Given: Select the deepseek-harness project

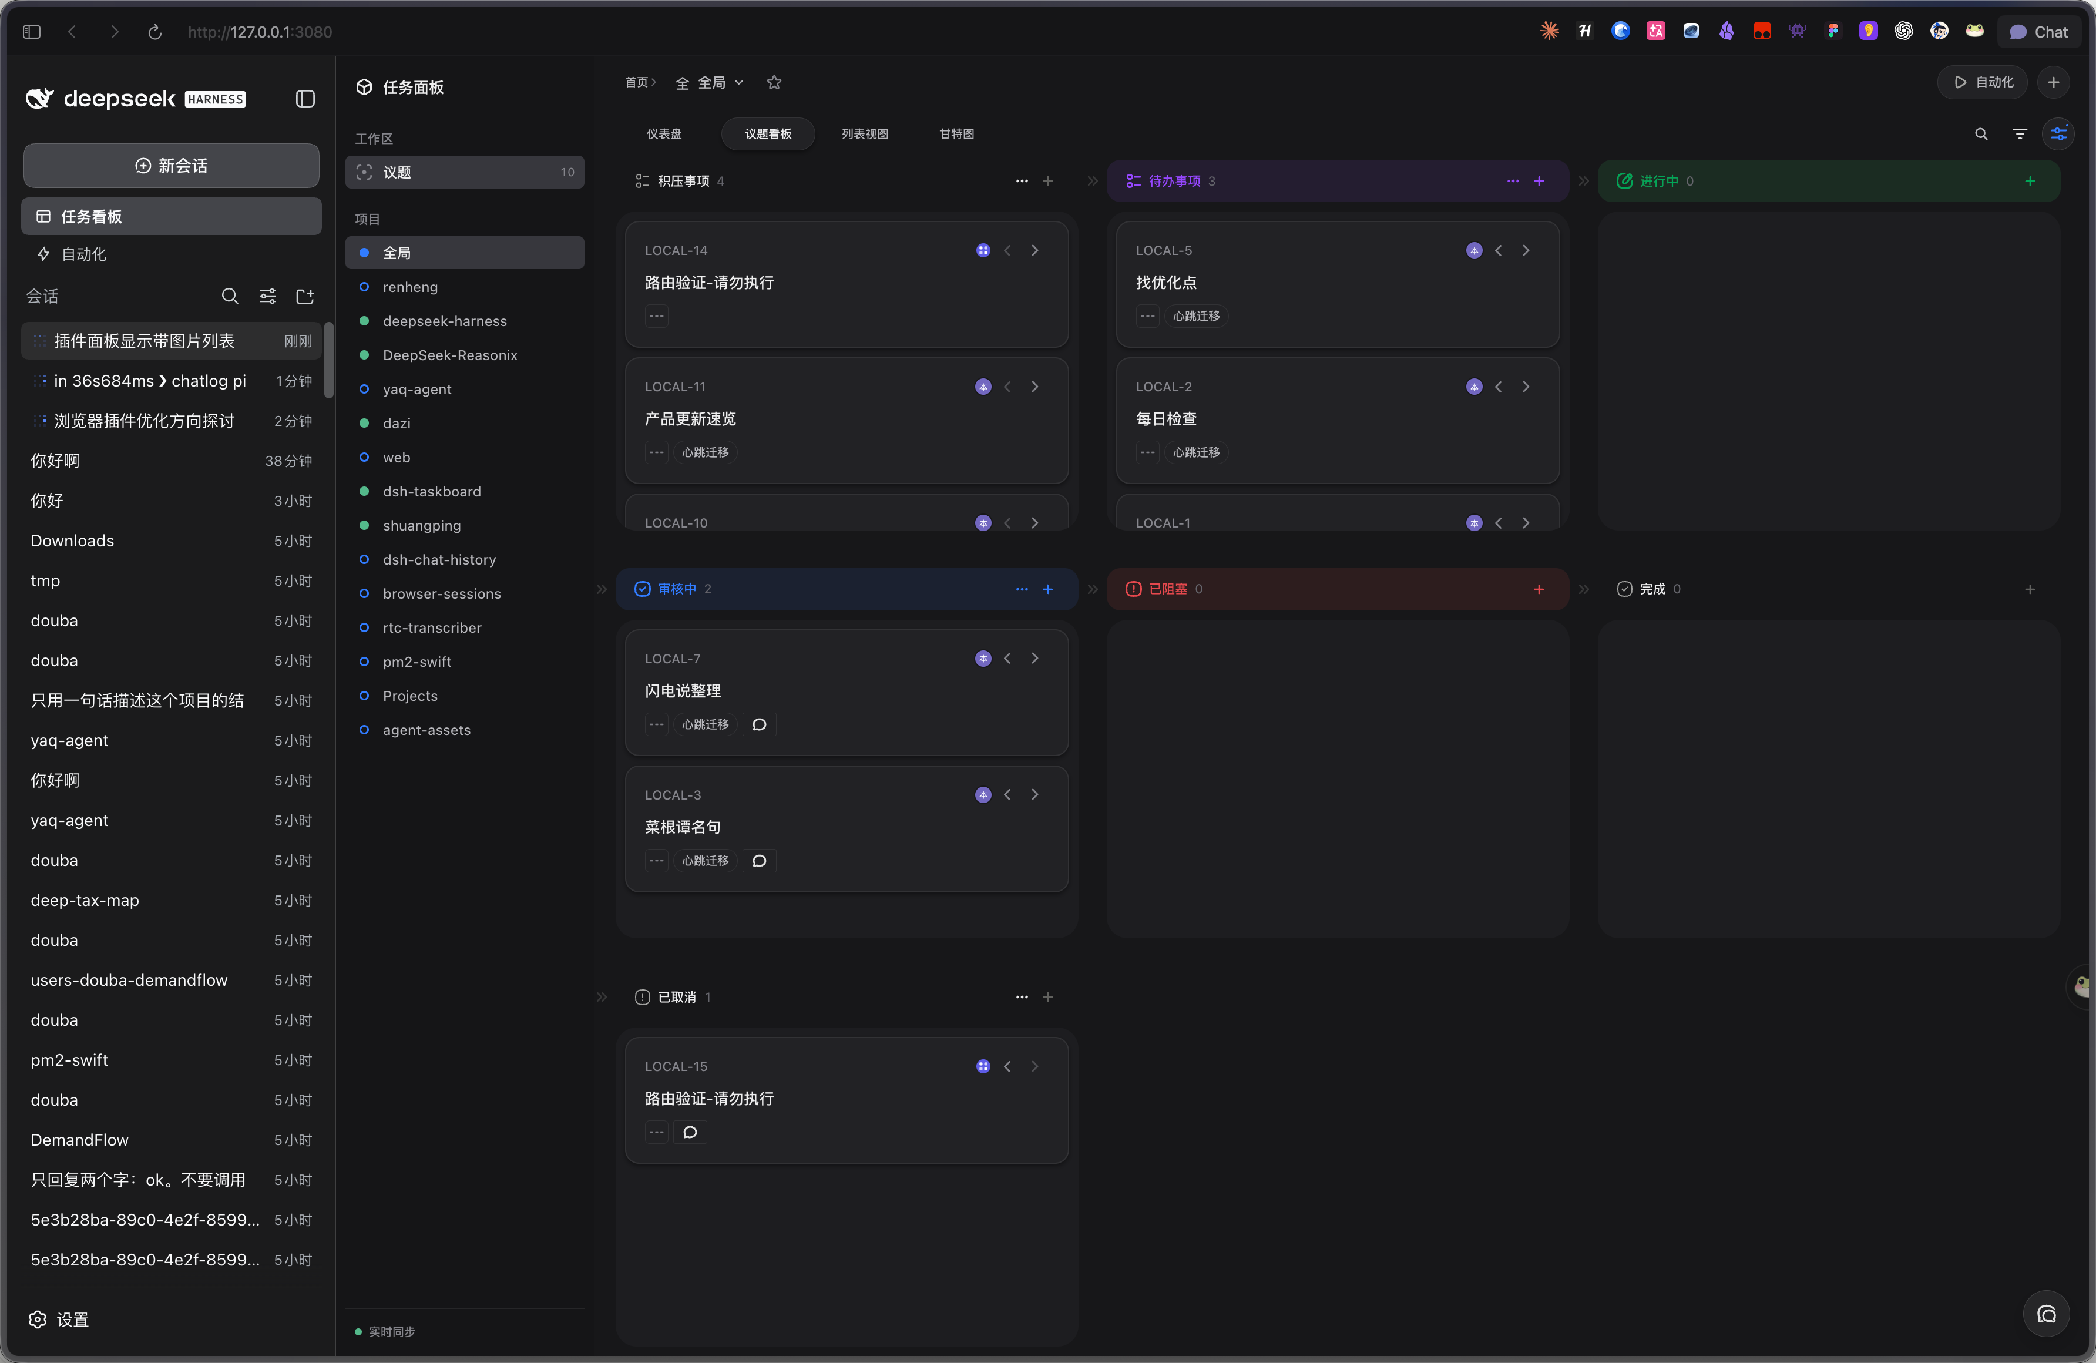Looking at the screenshot, I should click(x=464, y=321).
